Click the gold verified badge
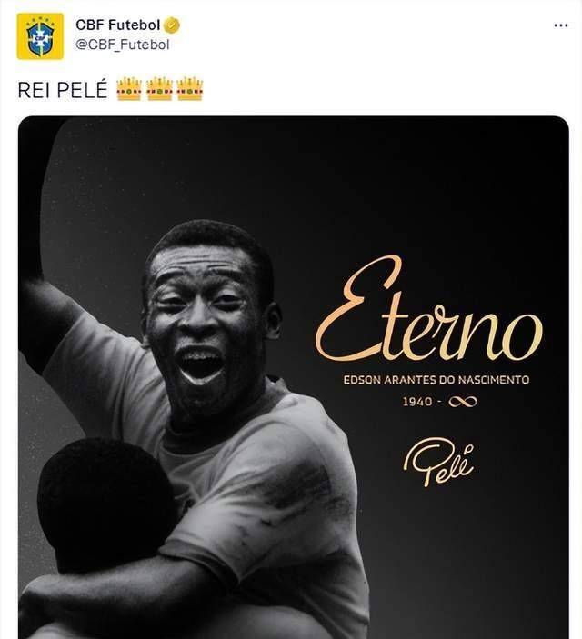 click(x=171, y=26)
